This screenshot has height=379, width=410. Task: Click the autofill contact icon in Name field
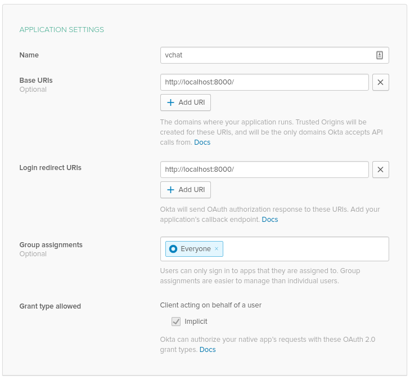click(380, 55)
